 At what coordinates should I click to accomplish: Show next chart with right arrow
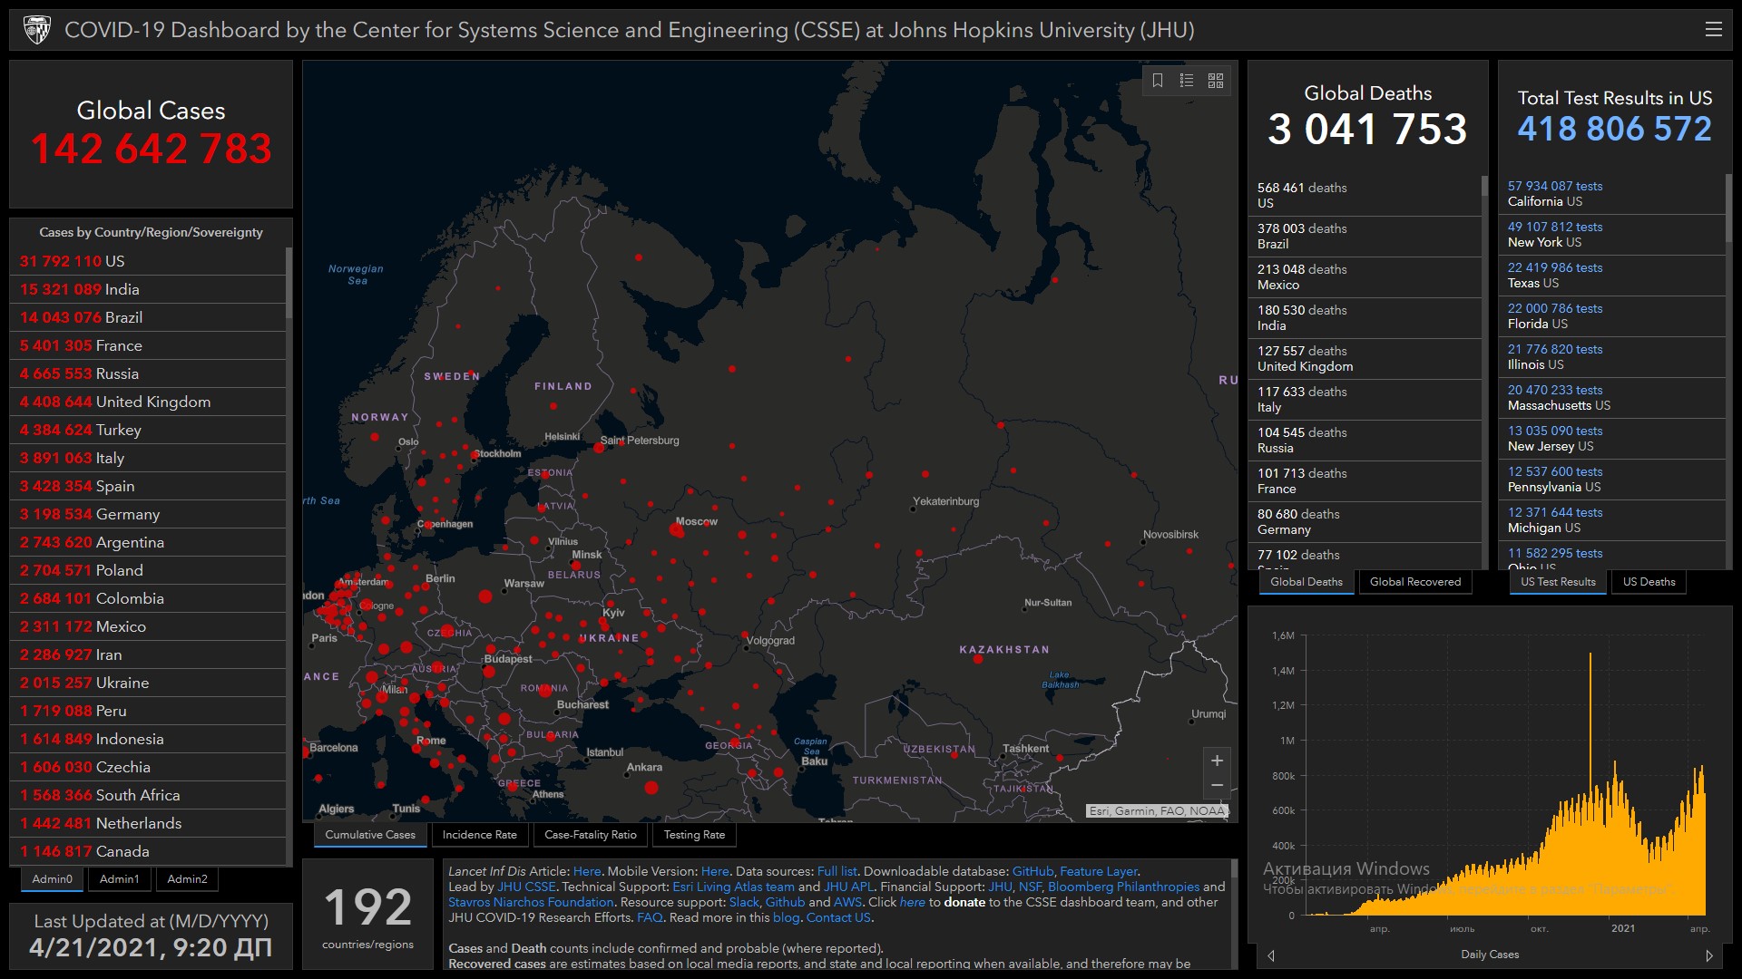point(1709,955)
